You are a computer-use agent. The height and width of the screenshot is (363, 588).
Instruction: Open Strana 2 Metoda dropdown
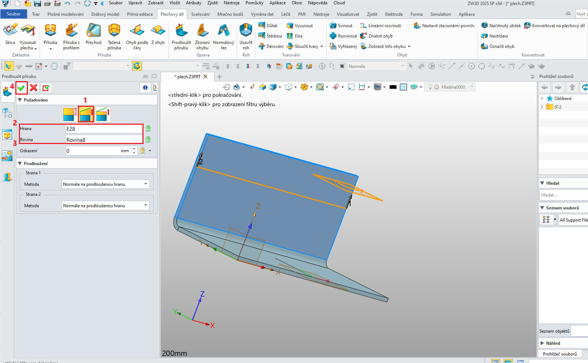(106, 206)
